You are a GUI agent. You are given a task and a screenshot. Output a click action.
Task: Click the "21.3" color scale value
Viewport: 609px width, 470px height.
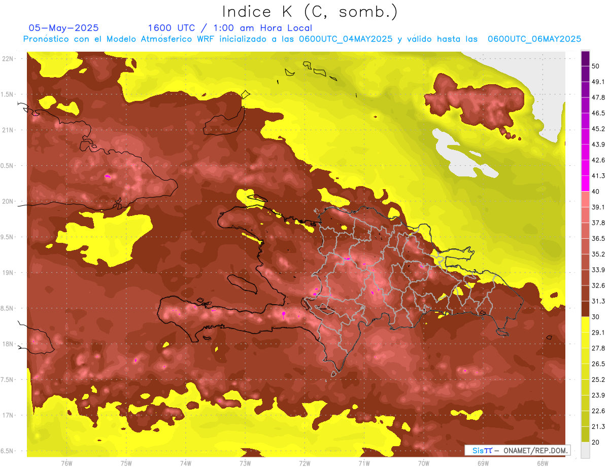coord(598,427)
